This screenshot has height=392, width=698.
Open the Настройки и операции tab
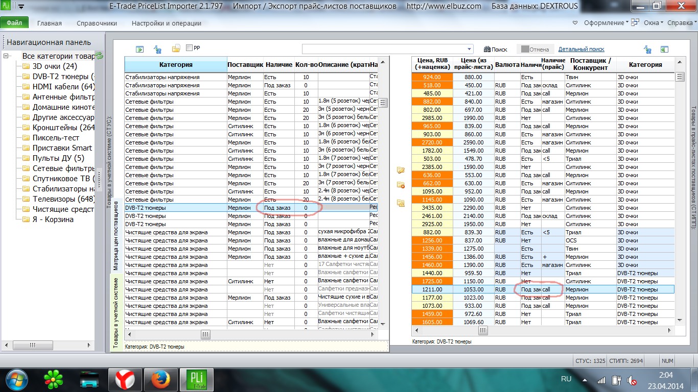pyautogui.click(x=167, y=23)
